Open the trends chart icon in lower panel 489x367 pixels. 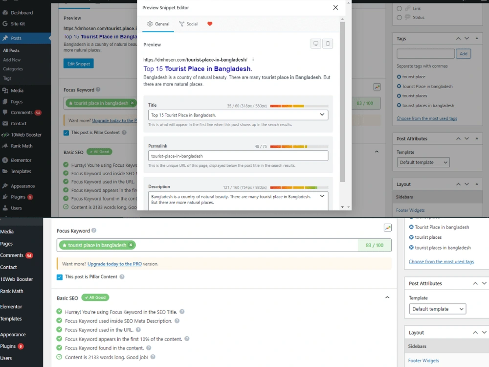coord(388,228)
